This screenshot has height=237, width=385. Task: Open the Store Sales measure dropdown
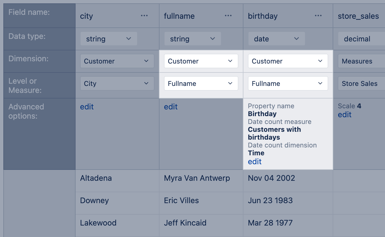click(x=361, y=84)
